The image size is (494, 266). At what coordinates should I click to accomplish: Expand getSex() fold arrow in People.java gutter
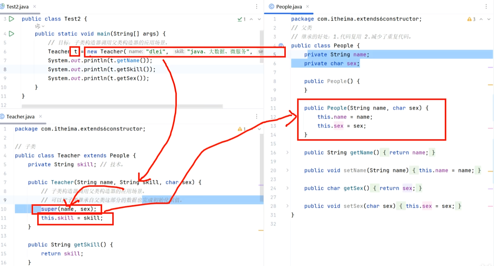coord(287,188)
